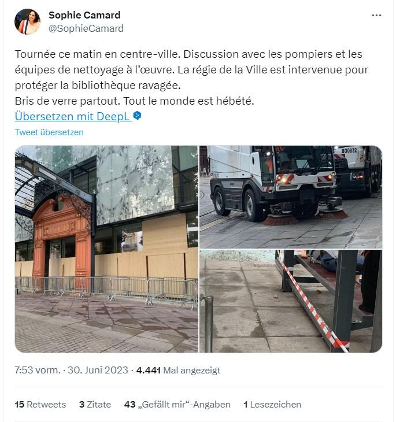Click the 1 Lesezeichen count
This screenshot has width=396, height=422.
(x=272, y=405)
